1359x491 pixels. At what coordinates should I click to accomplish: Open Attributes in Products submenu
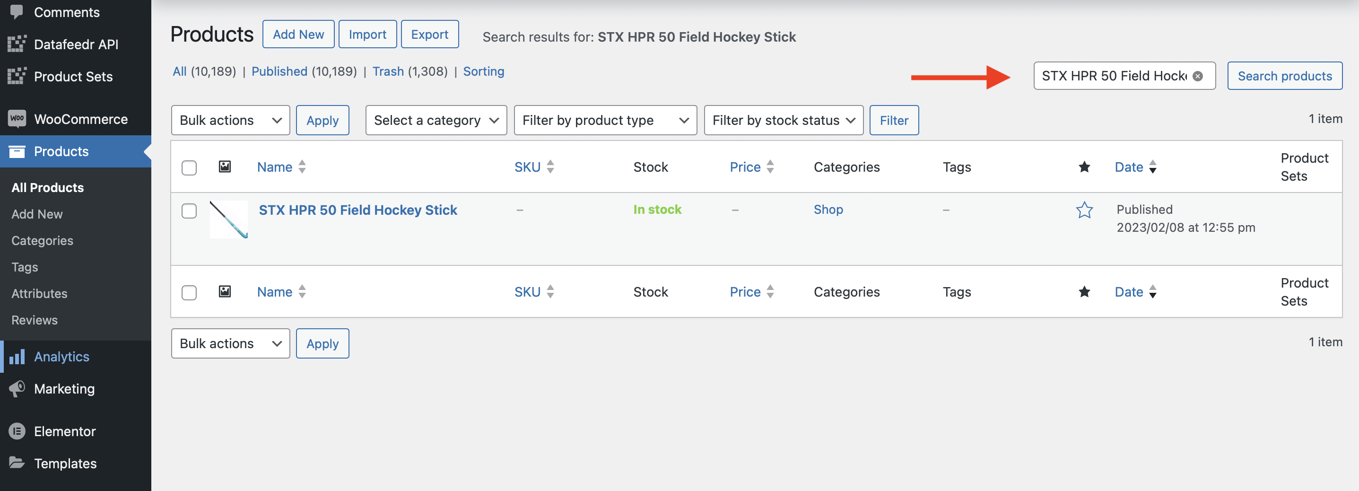coord(40,294)
